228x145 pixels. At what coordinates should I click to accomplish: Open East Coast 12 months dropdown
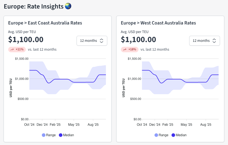pyautogui.click(x=92, y=41)
